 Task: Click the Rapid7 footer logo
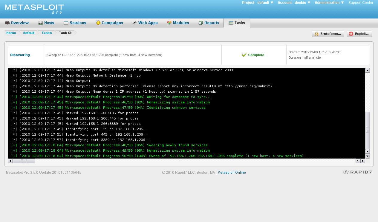coord(357,172)
